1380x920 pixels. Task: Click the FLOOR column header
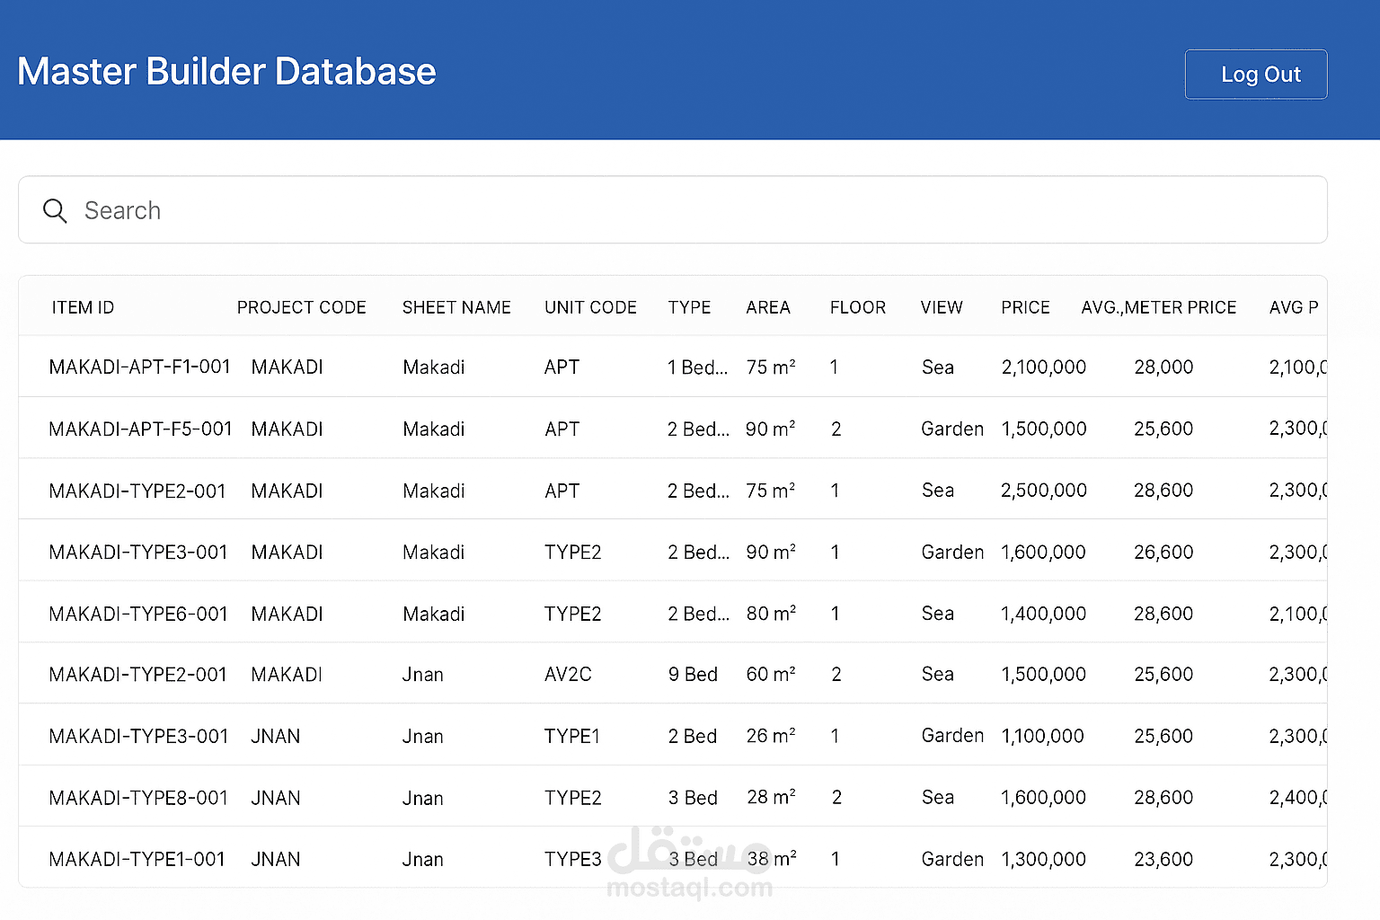coord(857,306)
